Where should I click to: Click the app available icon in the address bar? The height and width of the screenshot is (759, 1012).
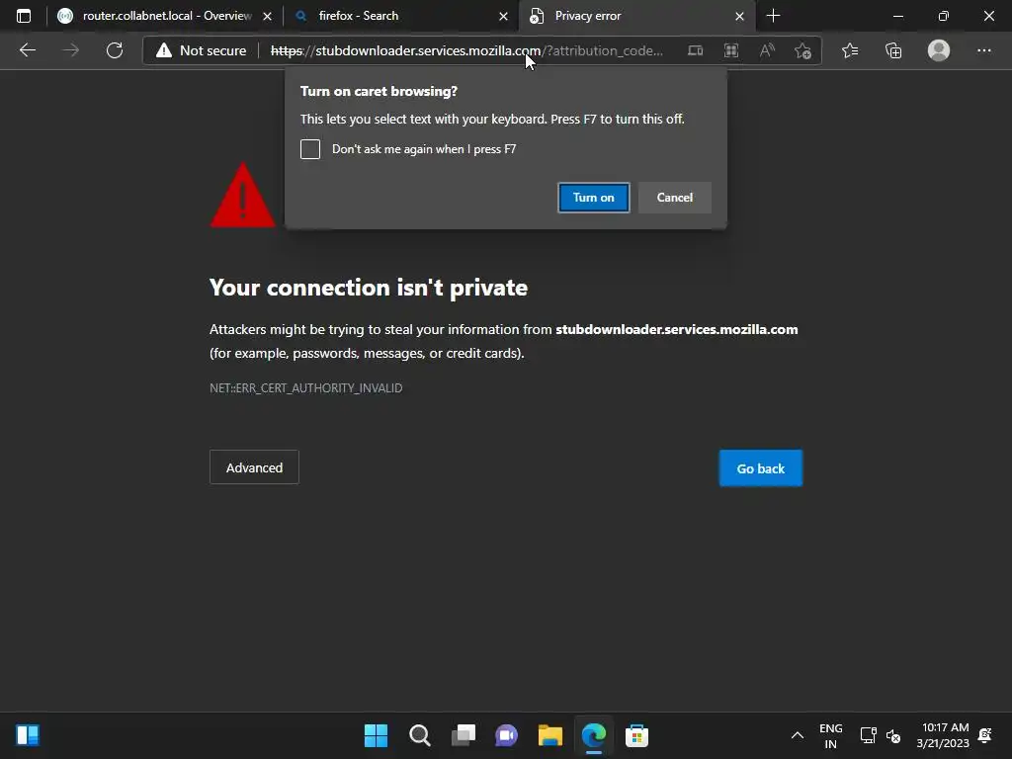coord(695,50)
